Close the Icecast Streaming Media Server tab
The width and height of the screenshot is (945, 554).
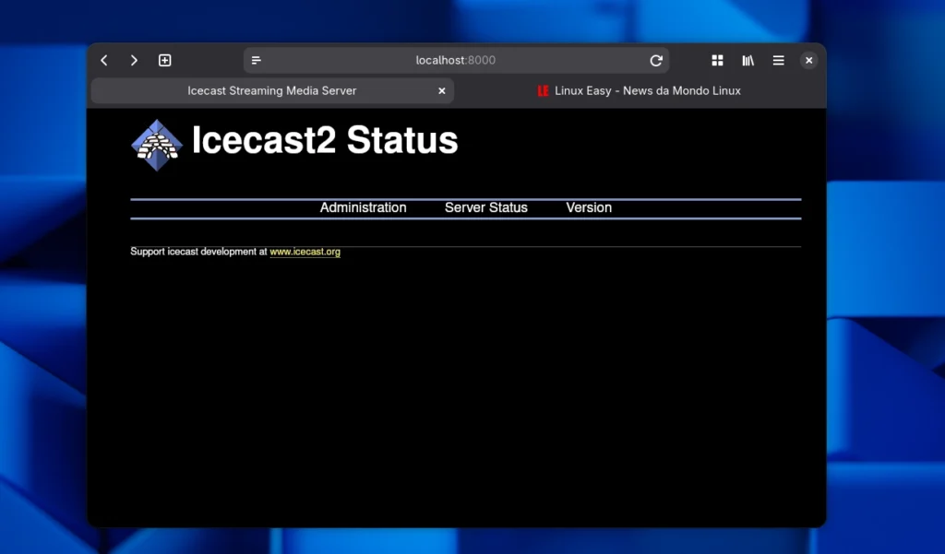click(441, 90)
